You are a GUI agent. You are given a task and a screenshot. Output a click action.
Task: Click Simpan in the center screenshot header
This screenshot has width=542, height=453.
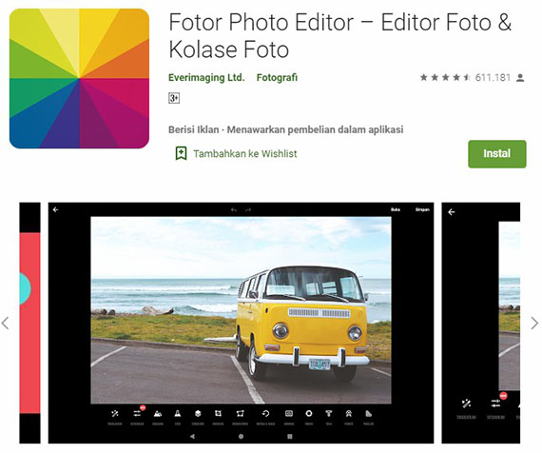[x=422, y=209]
